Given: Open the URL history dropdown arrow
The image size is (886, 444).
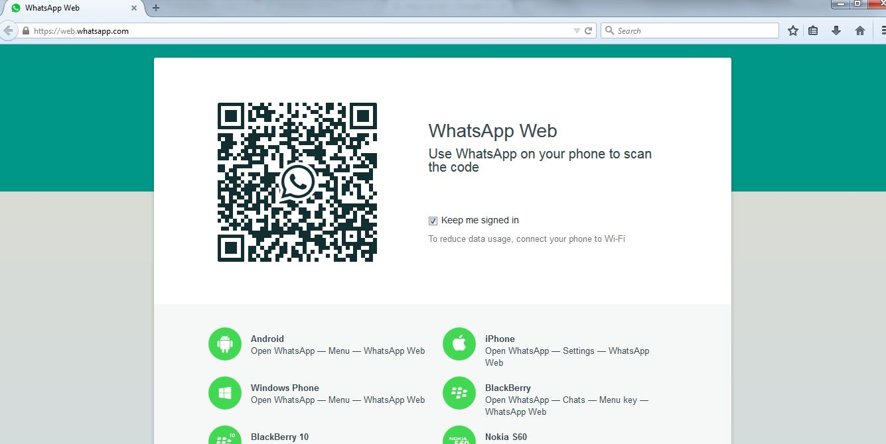Looking at the screenshot, I should 576,30.
